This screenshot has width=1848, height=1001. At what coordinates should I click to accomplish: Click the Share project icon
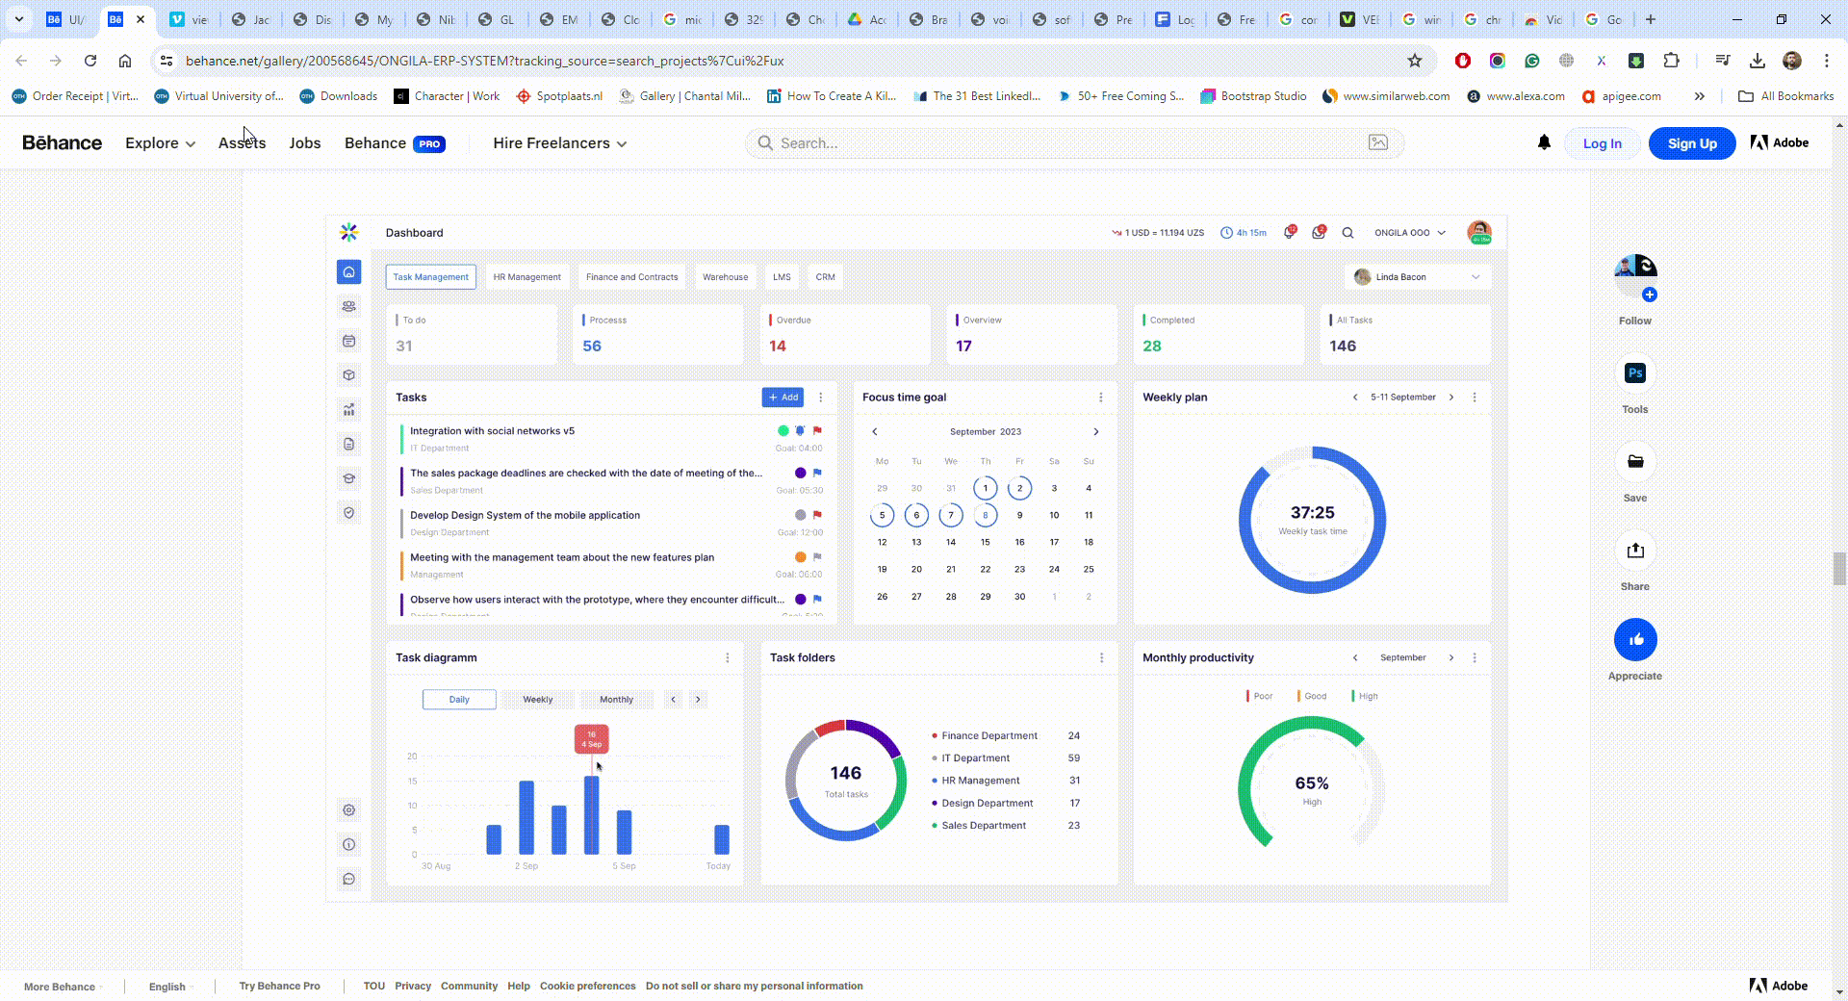click(x=1634, y=551)
